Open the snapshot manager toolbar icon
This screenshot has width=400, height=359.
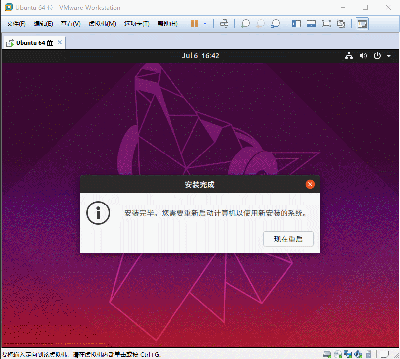pos(275,24)
